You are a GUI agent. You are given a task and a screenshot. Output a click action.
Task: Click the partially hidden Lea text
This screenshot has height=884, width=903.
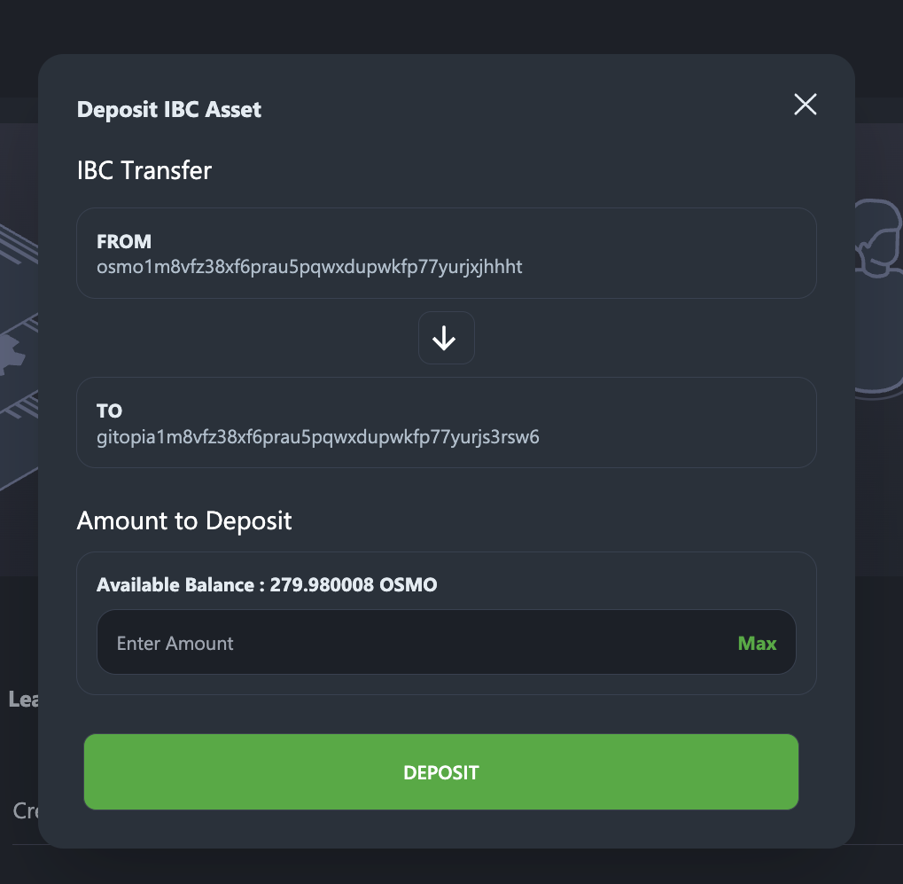24,699
